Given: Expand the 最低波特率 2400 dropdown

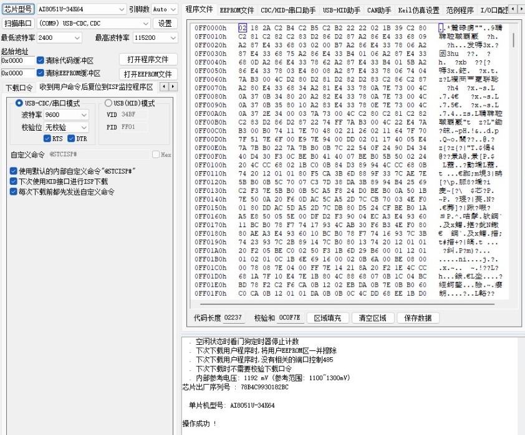Looking at the screenshot, I should pyautogui.click(x=59, y=38).
